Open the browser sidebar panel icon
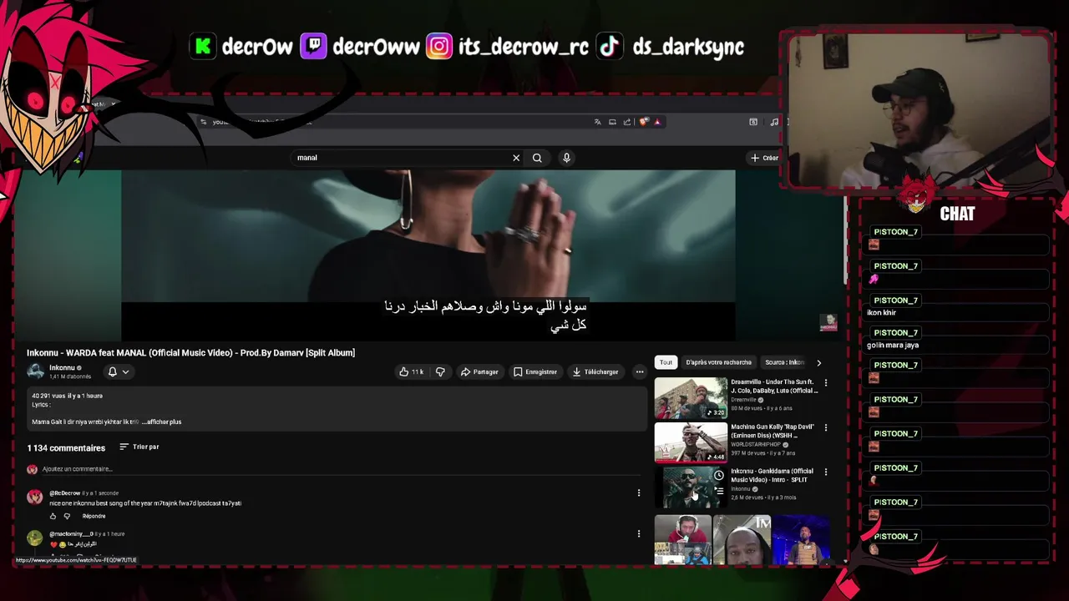 [x=753, y=122]
